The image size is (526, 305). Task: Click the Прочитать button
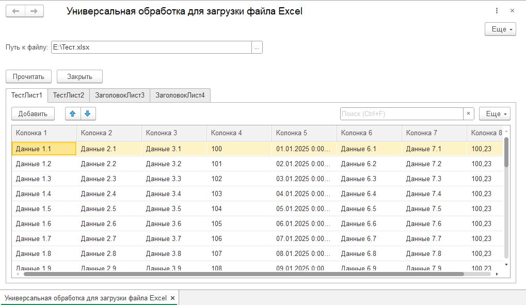28,76
